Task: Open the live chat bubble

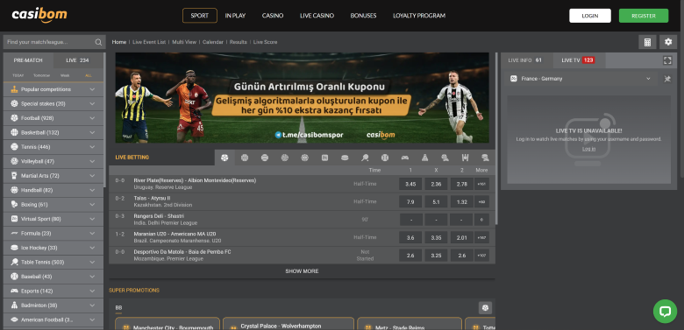Action: click(x=665, y=311)
